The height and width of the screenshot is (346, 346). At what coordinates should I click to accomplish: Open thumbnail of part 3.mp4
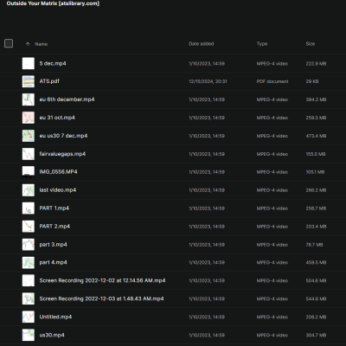tap(29, 245)
